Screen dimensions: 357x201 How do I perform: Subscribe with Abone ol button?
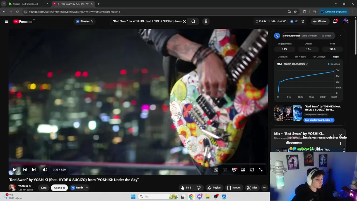[59, 188]
